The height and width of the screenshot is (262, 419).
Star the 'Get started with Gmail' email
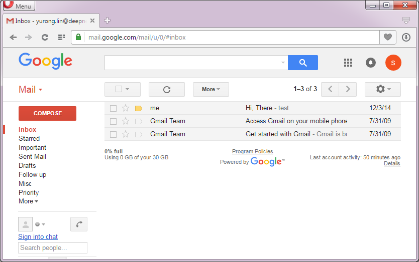(x=126, y=134)
